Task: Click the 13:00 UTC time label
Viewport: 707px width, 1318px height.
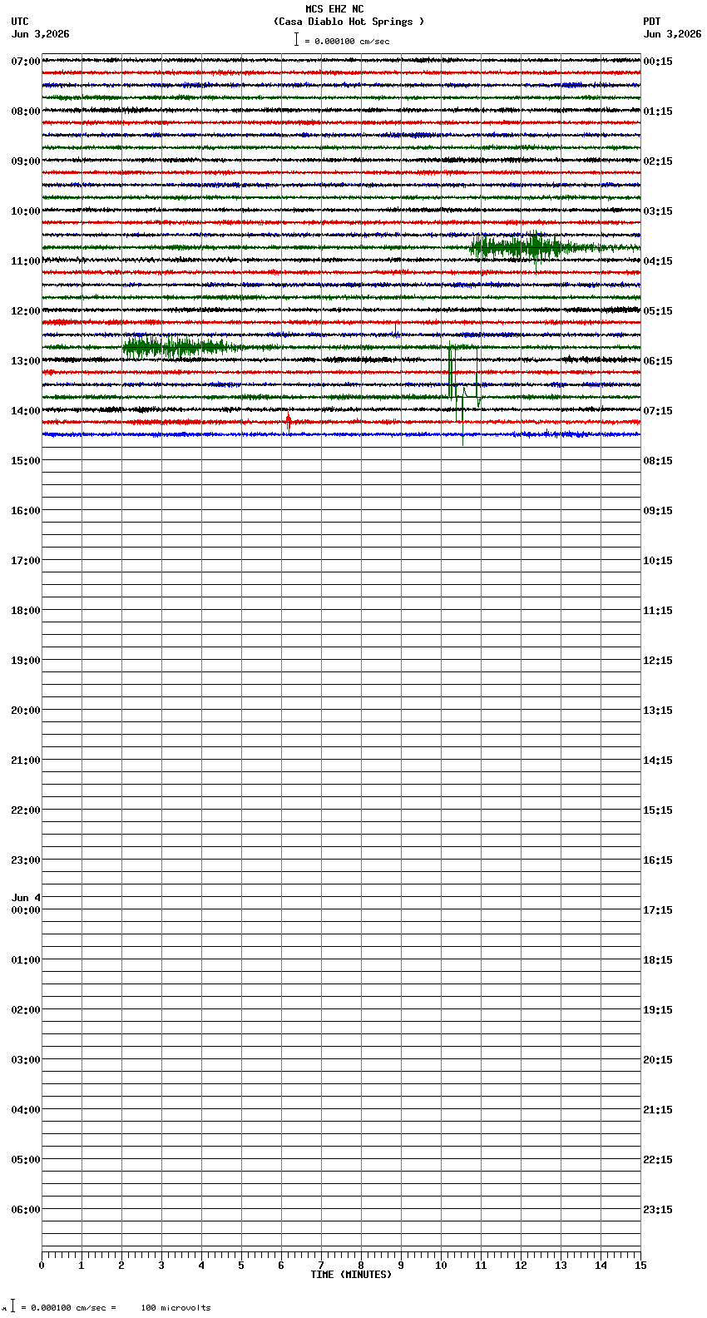Action: (x=26, y=361)
